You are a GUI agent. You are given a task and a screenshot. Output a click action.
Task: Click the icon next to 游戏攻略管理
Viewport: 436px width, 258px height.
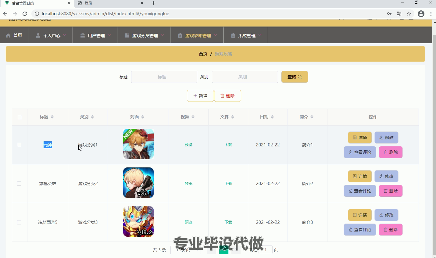pyautogui.click(x=180, y=35)
